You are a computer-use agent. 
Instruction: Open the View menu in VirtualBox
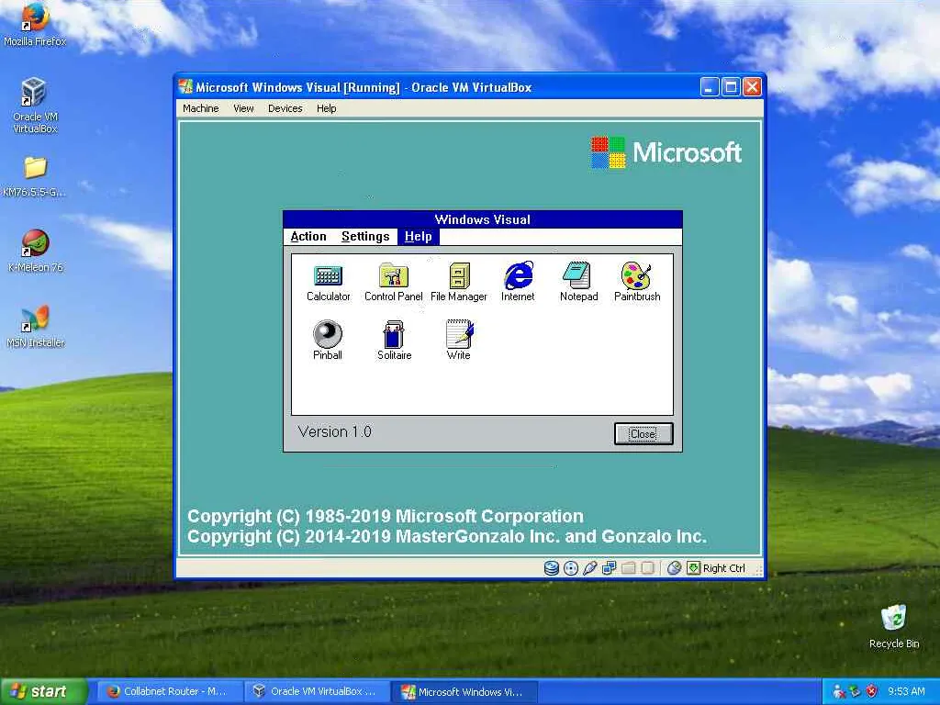(x=243, y=108)
